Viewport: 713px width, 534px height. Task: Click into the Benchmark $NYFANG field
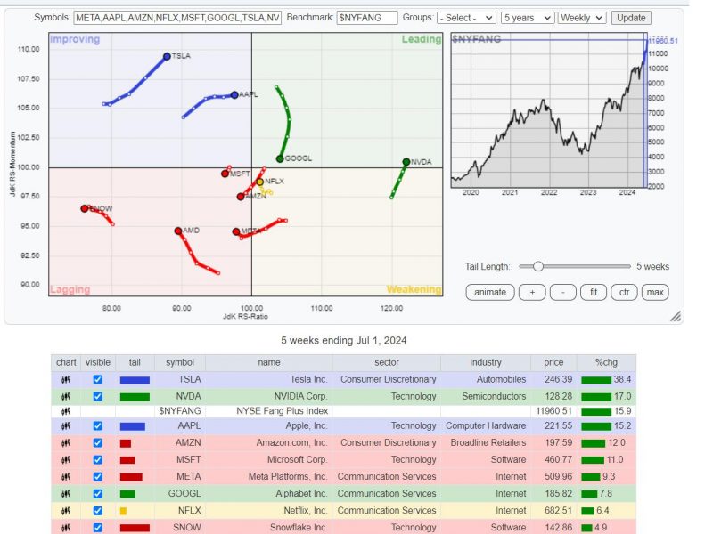point(367,18)
